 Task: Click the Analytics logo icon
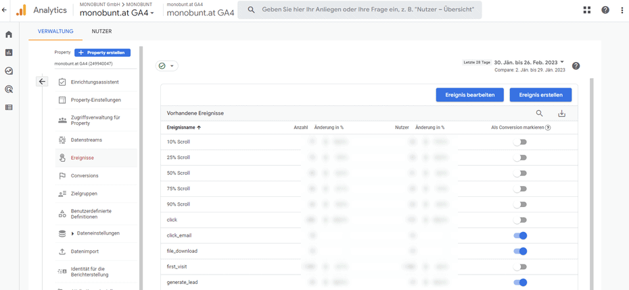click(21, 10)
